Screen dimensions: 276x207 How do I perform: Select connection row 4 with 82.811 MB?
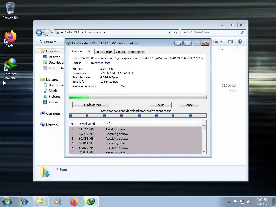point(135,143)
